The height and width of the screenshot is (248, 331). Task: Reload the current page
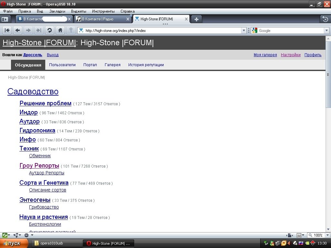coord(49,31)
